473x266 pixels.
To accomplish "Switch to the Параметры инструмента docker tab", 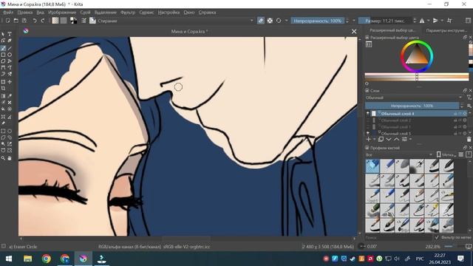I will point(446,30).
